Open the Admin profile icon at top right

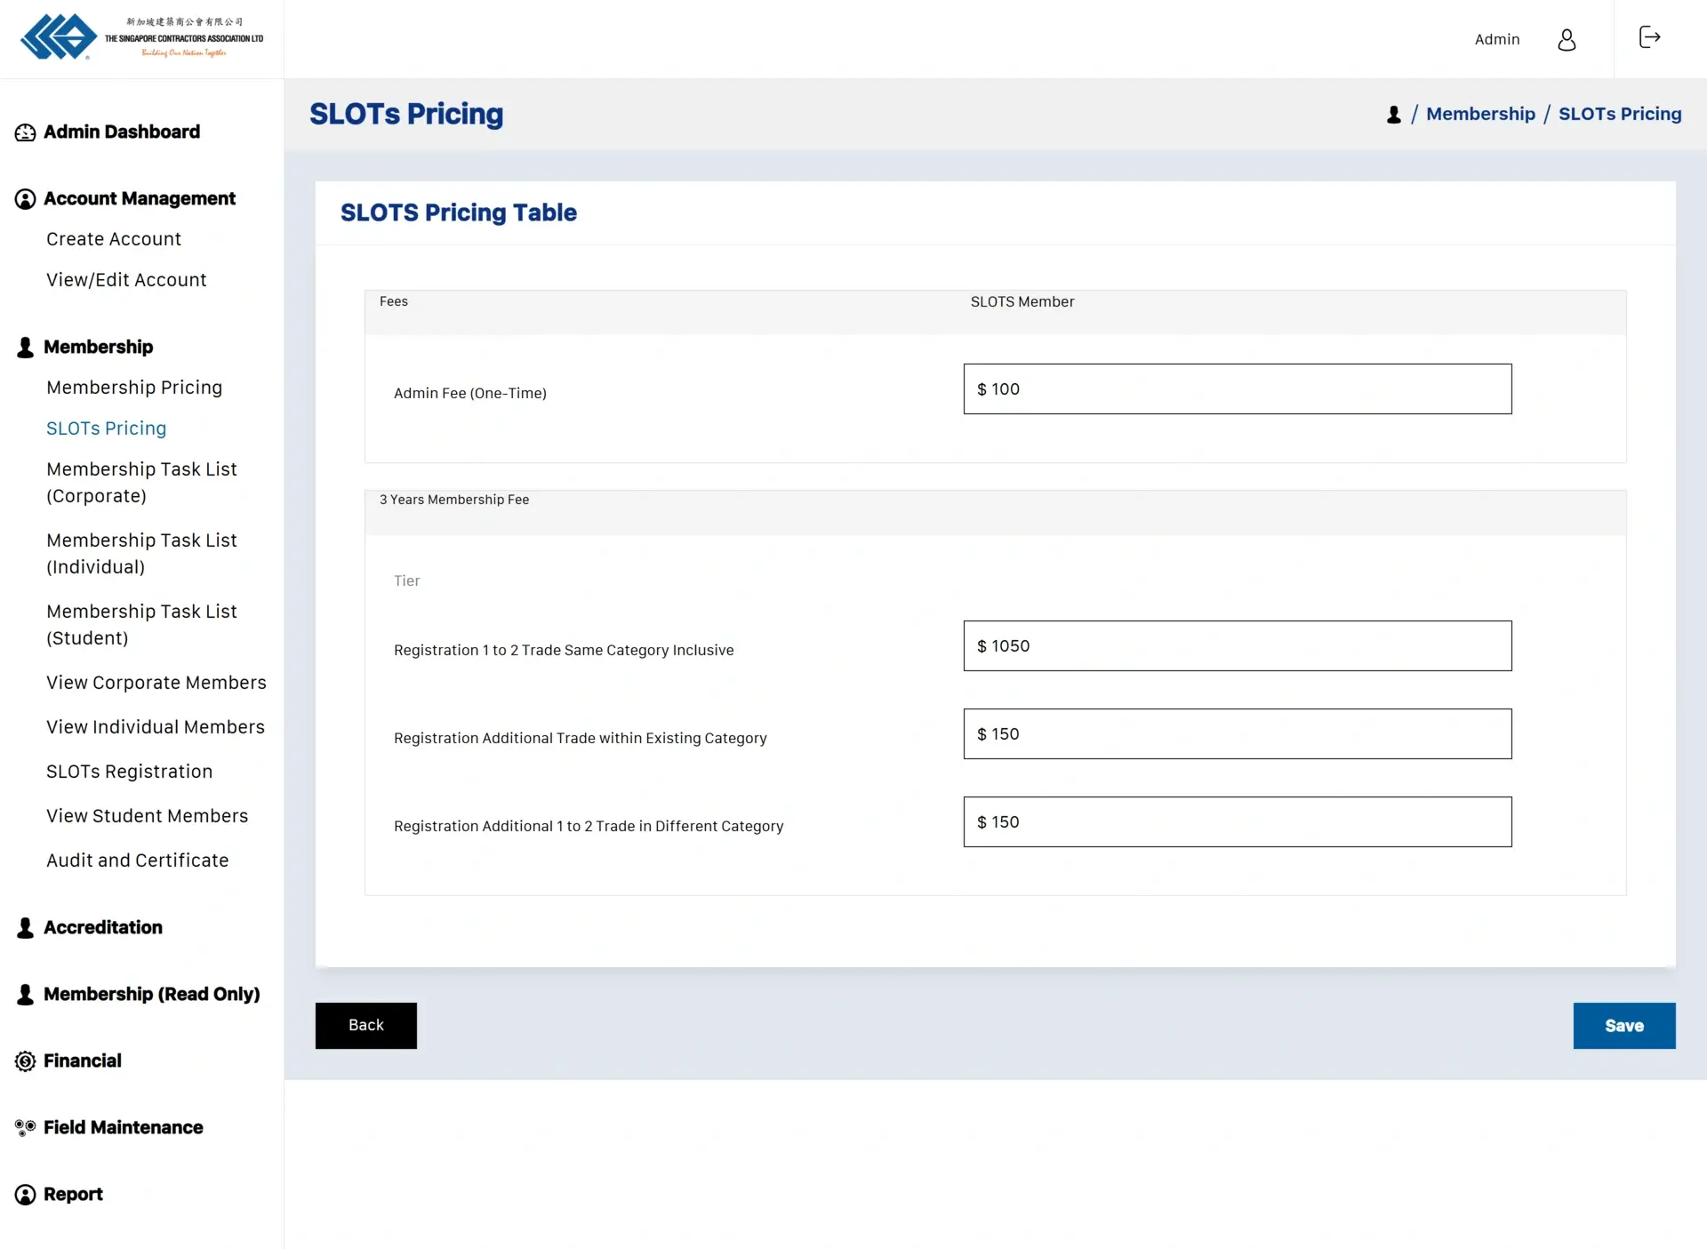(1567, 39)
